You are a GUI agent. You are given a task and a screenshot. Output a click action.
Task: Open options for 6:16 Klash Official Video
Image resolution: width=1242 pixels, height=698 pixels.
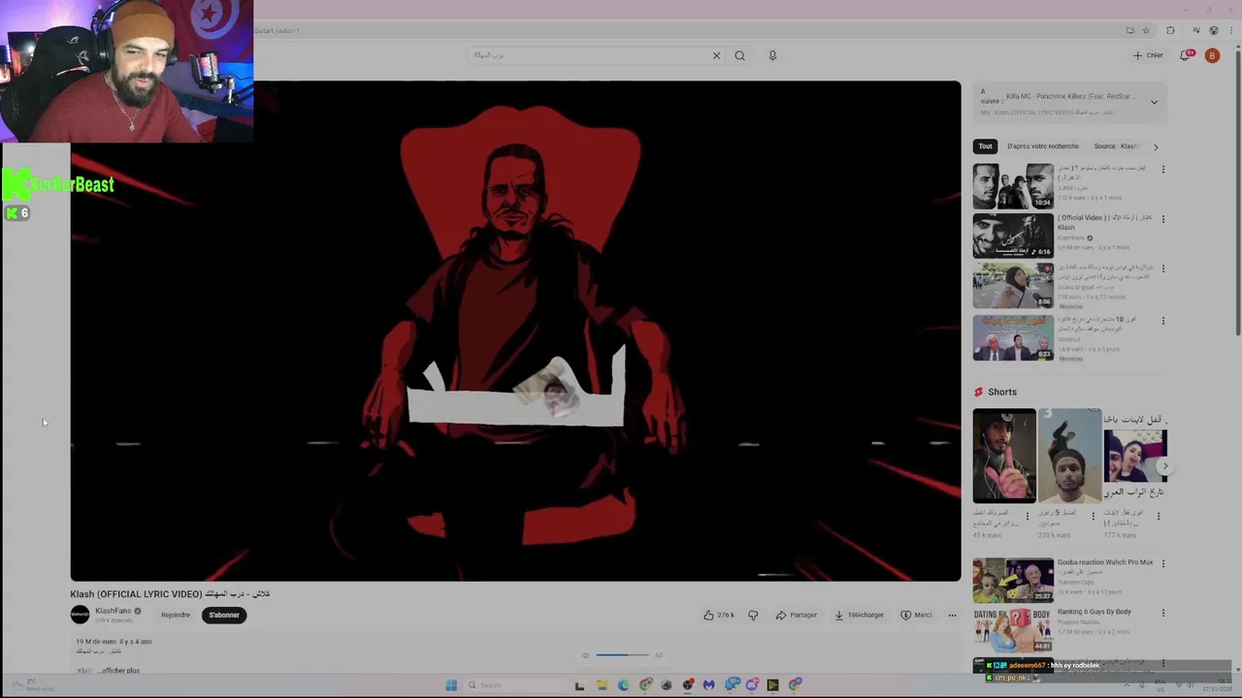(x=1162, y=219)
